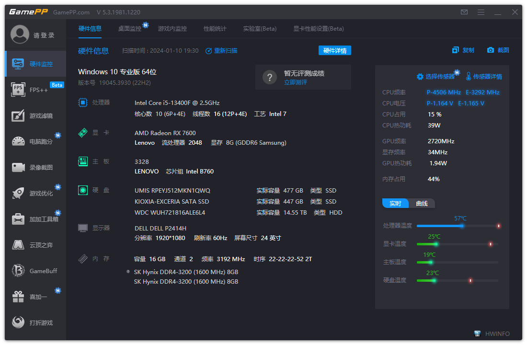Click the 显卡 graphics card icon

[83, 133]
